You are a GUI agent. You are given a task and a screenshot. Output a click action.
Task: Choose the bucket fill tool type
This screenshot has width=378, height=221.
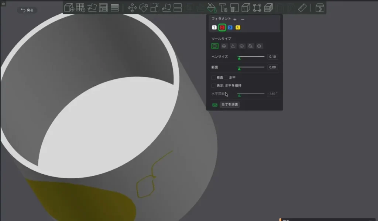pyautogui.click(x=251, y=46)
